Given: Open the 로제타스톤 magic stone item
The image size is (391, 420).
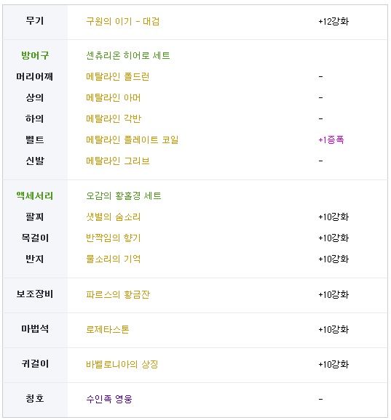Looking at the screenshot, I should 107,329.
